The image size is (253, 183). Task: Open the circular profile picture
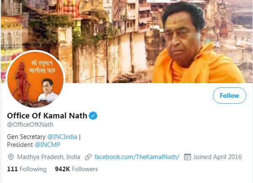[35, 79]
